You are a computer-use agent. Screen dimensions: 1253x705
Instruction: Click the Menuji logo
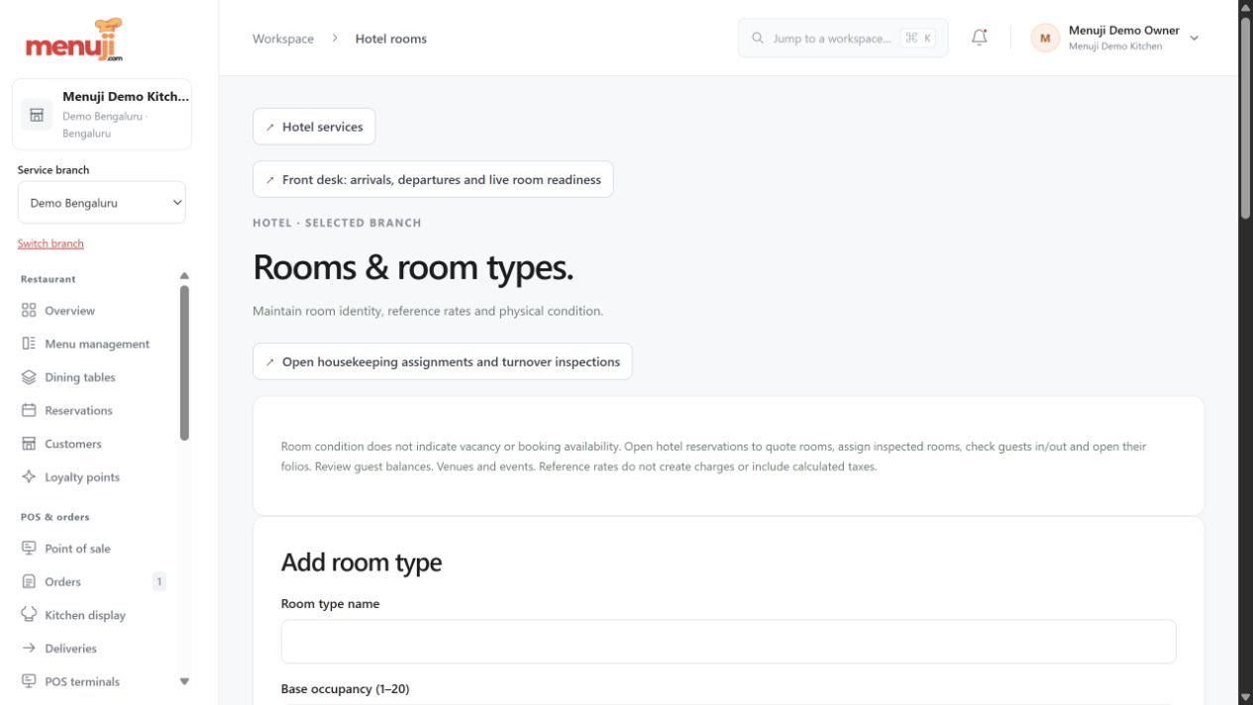point(74,40)
